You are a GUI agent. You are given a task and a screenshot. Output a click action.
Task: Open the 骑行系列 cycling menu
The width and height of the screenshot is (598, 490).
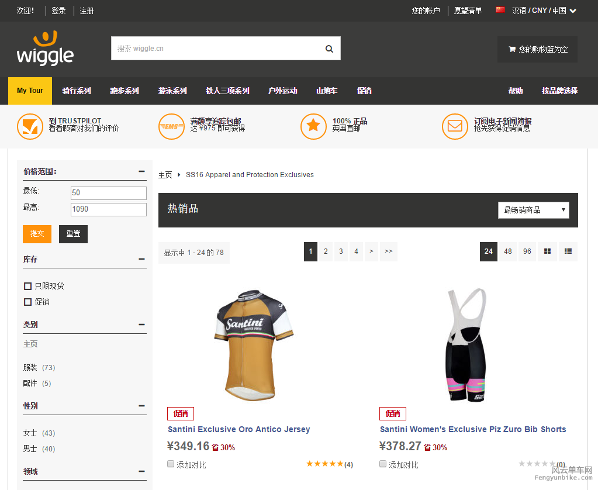(77, 91)
